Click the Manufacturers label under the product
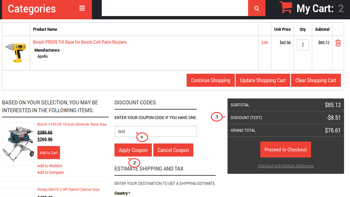Viewport: 350px width, 197px height. (x=47, y=50)
